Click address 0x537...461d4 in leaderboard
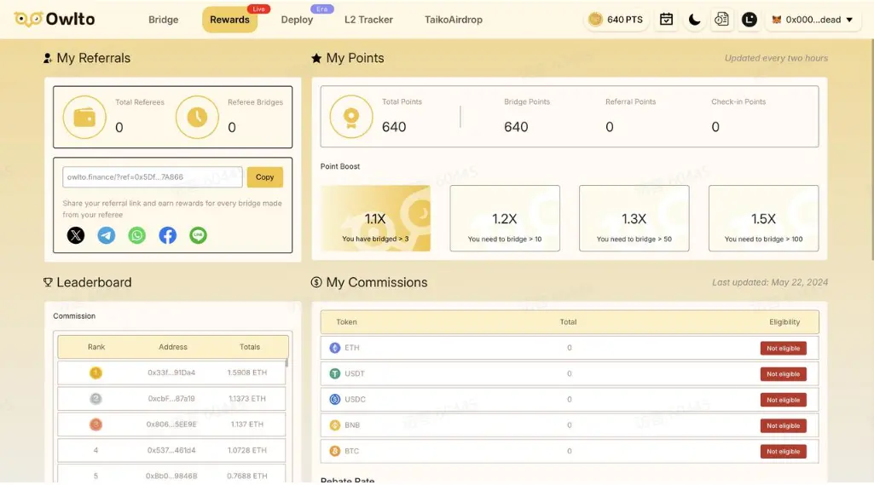Image resolution: width=874 pixels, height=485 pixels. [x=171, y=450]
